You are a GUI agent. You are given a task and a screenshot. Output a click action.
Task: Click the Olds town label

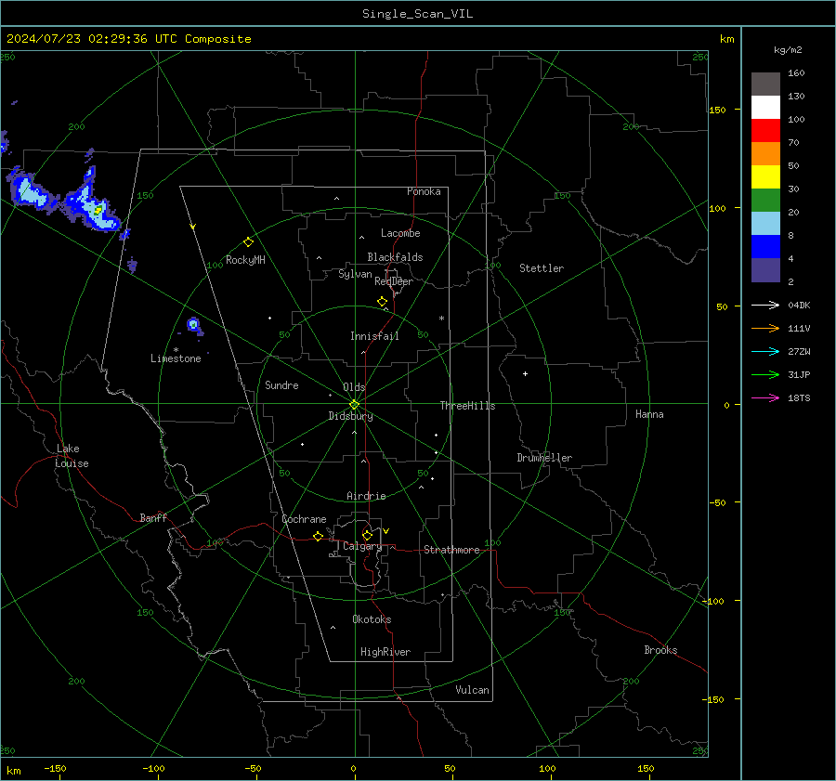[354, 387]
